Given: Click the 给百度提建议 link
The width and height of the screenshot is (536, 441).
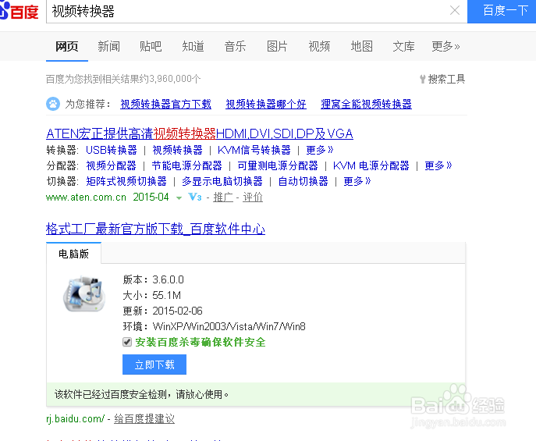Looking at the screenshot, I should (x=144, y=419).
